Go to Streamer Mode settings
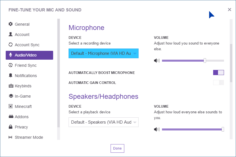 (x=29, y=137)
